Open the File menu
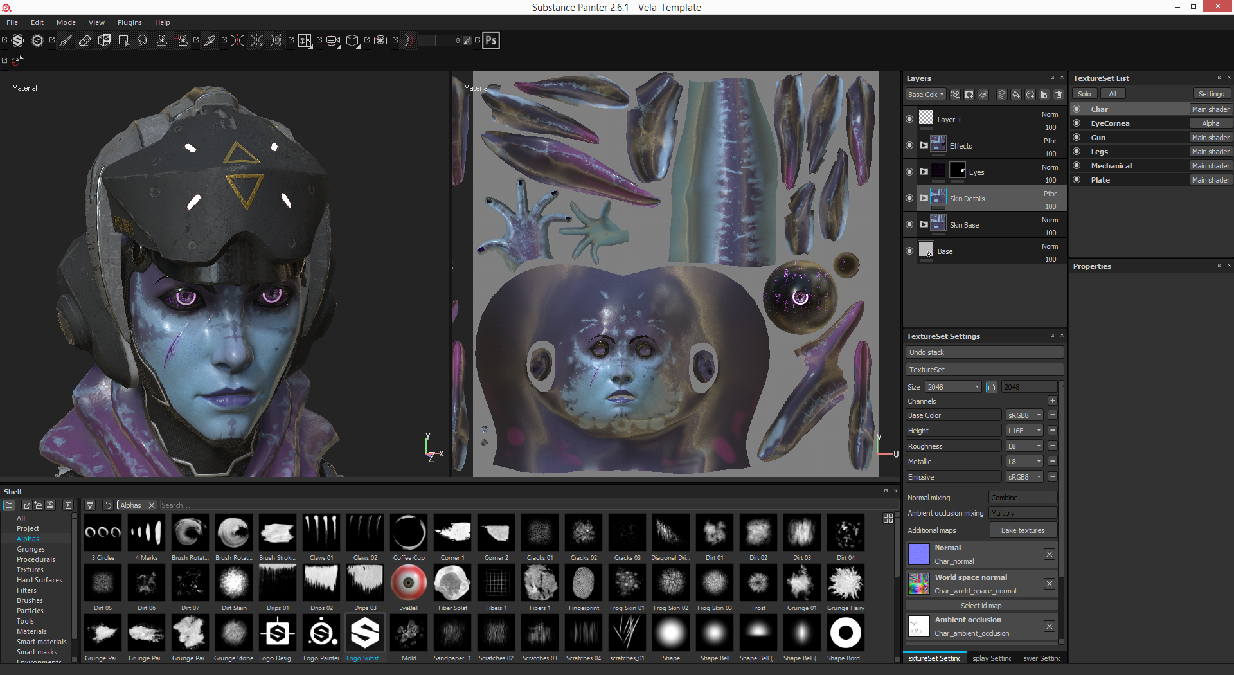Image resolution: width=1234 pixels, height=675 pixels. (12, 22)
